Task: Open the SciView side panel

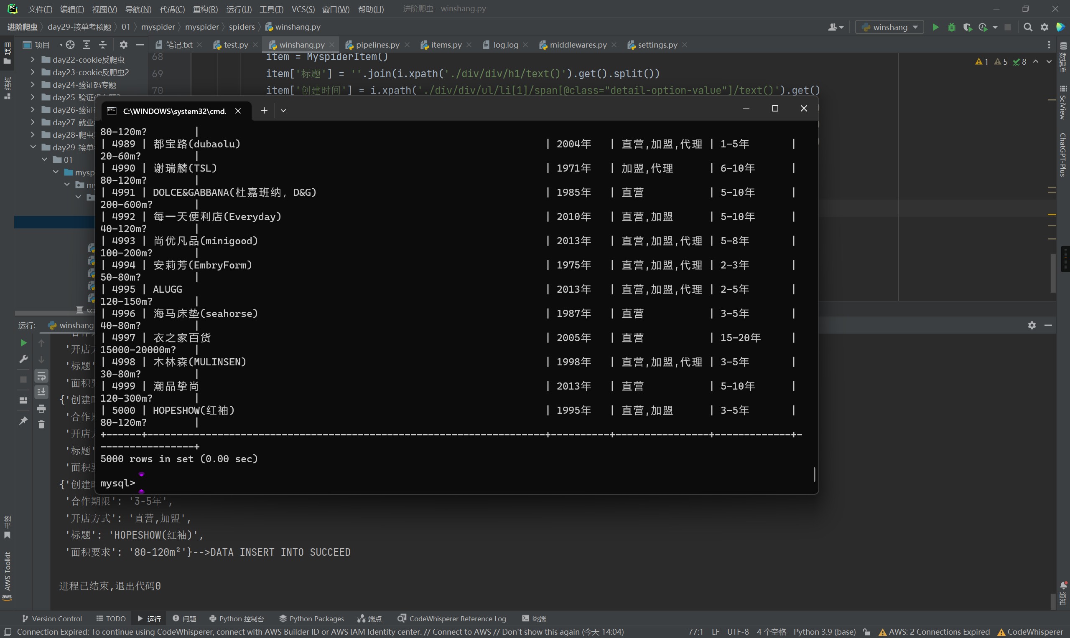Action: point(1063,102)
